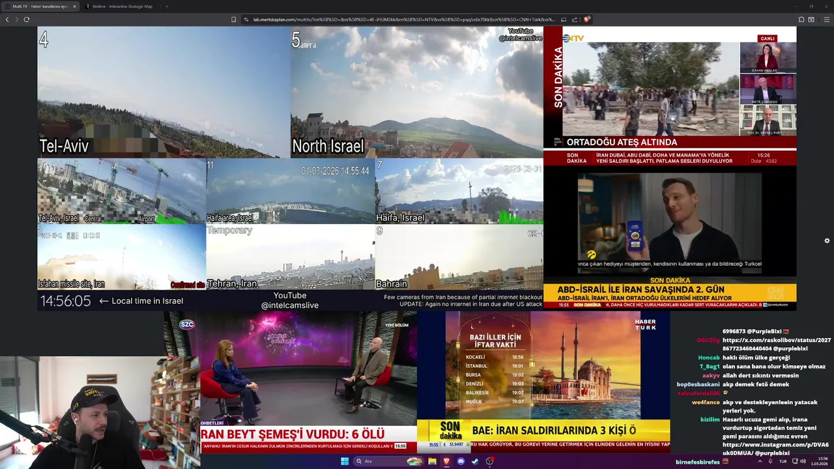The height and width of the screenshot is (469, 834).
Task: Open File Explorer from the taskbar
Action: coord(432,461)
